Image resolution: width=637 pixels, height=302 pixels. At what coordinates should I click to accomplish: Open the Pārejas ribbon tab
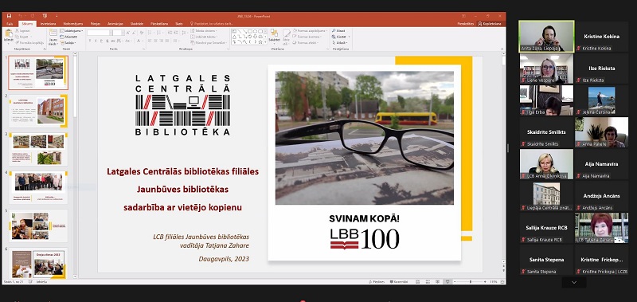point(96,24)
